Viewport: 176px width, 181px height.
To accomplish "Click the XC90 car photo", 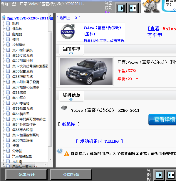I will [86, 72].
